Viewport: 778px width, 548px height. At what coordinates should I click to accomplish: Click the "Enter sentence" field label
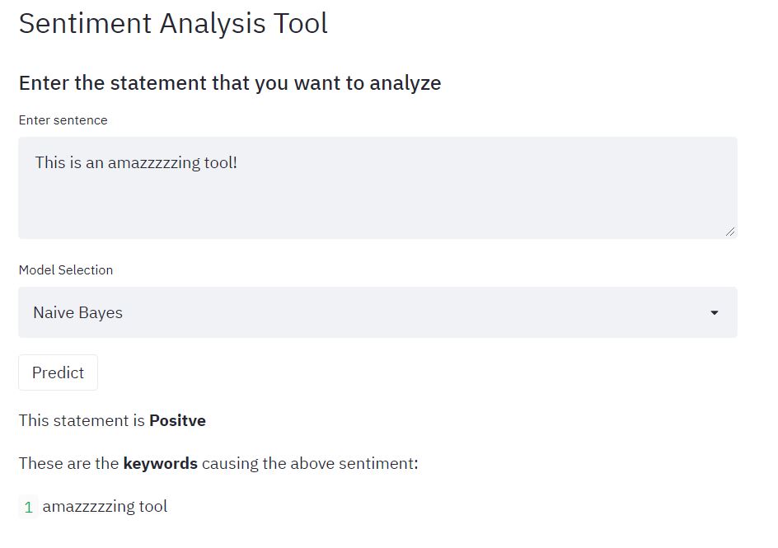coord(63,120)
